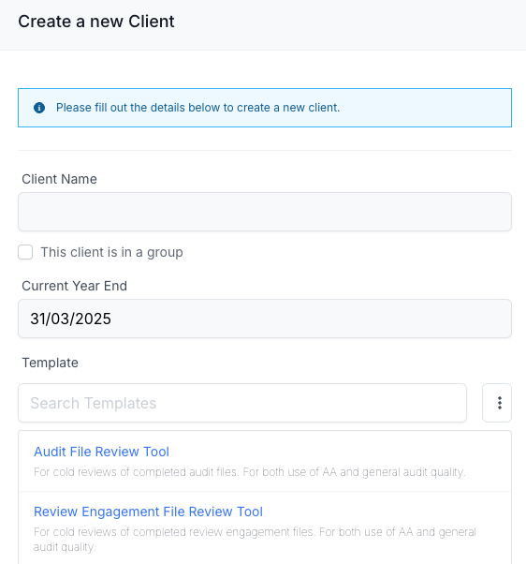Click the 31/03/2025 date value
The height and width of the screenshot is (564, 526).
71,319
